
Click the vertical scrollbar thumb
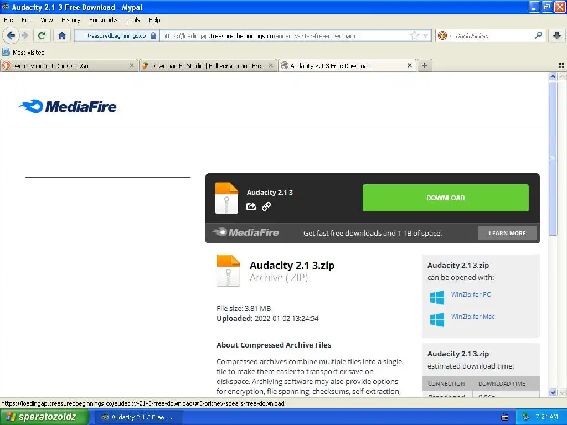(553, 158)
